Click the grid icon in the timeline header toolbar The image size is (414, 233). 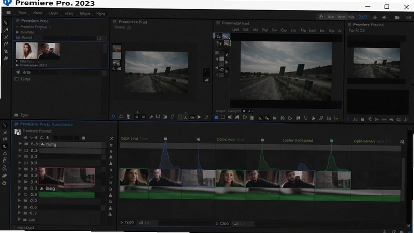pyautogui.click(x=83, y=138)
